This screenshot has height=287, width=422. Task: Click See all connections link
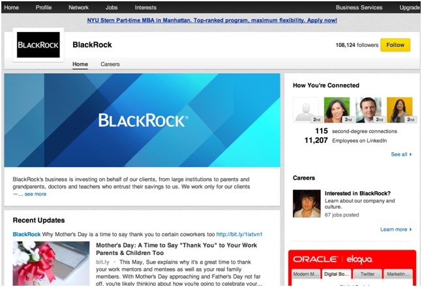399,155
